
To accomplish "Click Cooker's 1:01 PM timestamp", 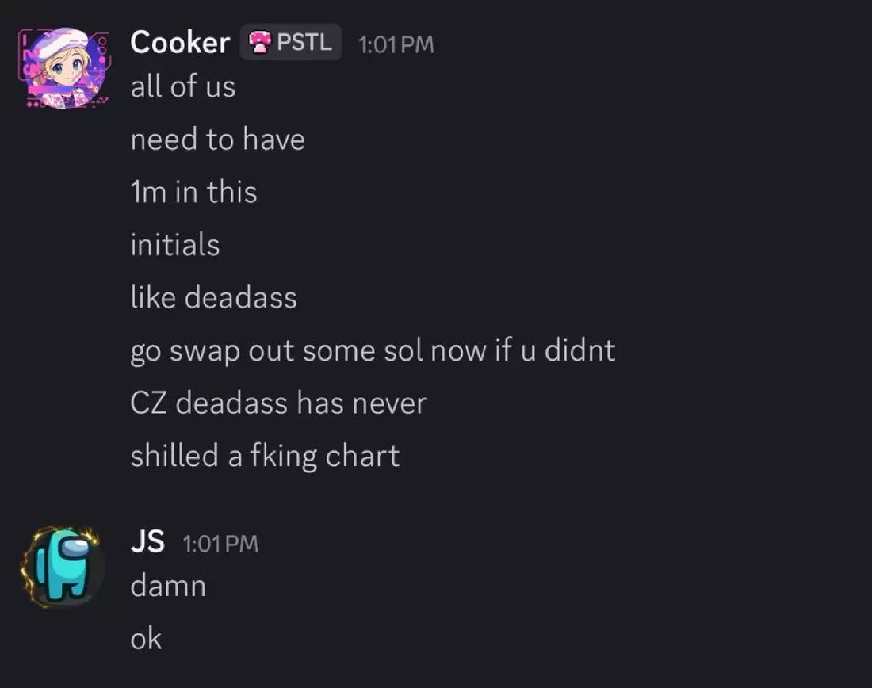I will (396, 44).
